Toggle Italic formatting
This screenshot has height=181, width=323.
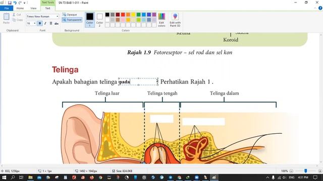pyautogui.click(x=45, y=24)
